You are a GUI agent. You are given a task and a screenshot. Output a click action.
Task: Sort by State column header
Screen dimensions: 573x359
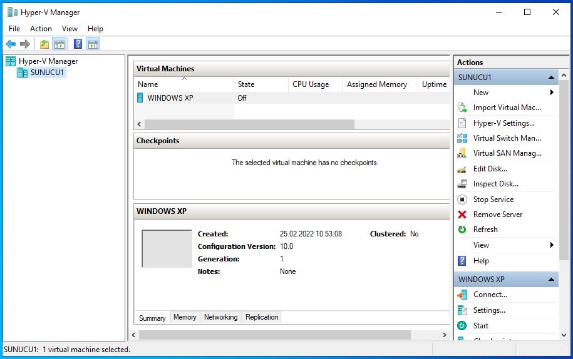261,84
